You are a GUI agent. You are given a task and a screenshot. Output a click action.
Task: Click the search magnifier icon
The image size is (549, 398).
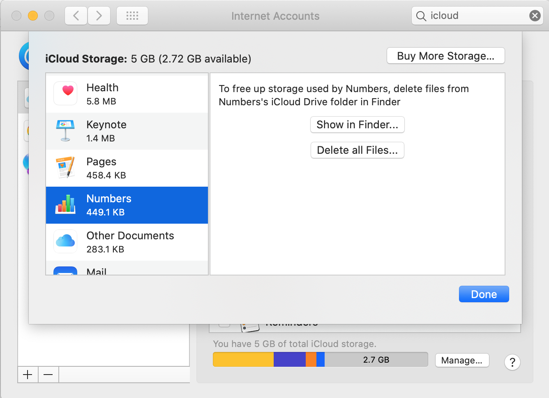point(421,16)
